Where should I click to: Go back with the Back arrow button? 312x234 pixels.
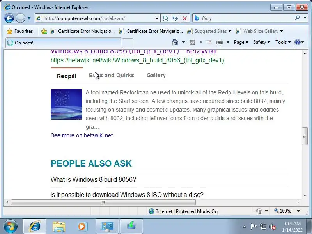(x=9, y=18)
